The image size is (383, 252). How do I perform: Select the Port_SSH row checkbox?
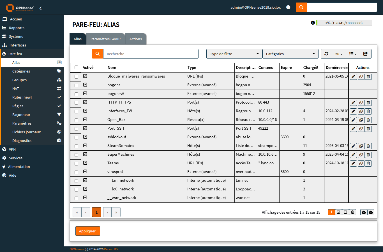coord(76,129)
